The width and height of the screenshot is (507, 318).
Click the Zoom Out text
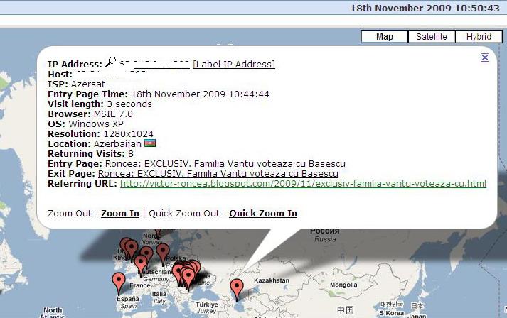click(x=70, y=214)
